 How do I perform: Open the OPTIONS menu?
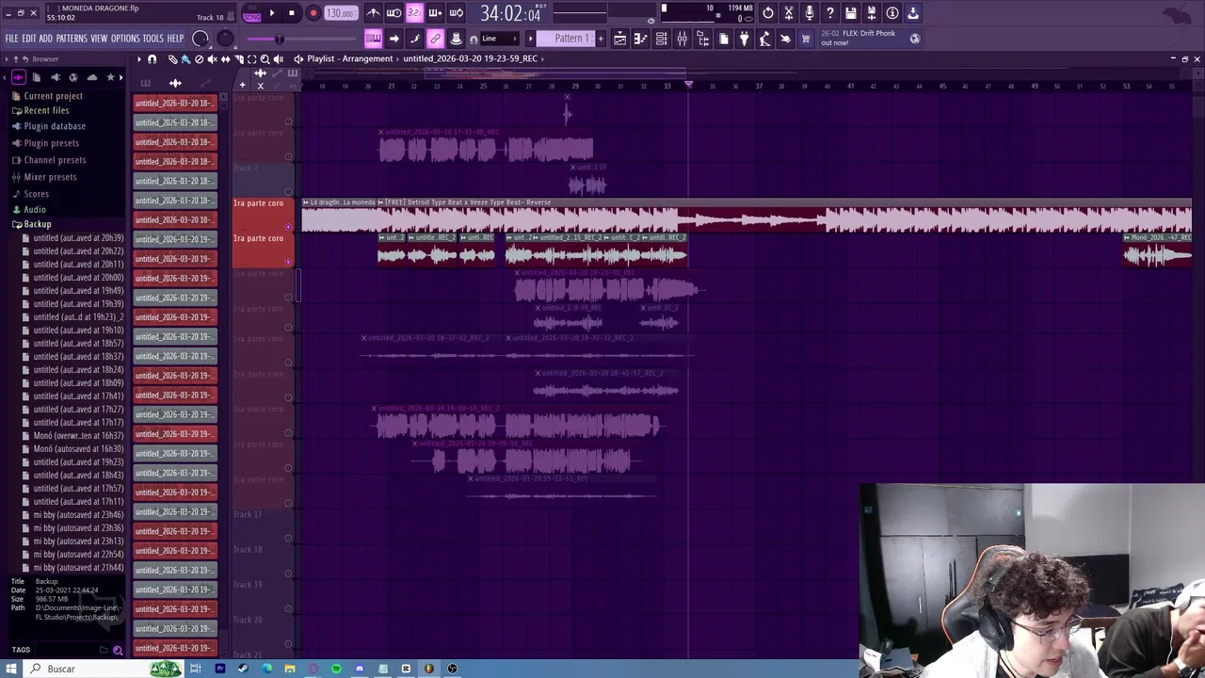[x=125, y=39]
